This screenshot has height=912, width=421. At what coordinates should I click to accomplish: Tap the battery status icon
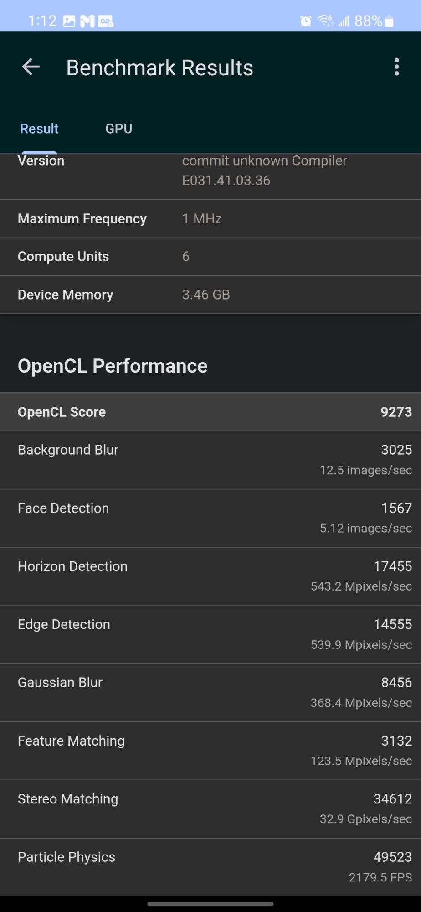click(389, 21)
